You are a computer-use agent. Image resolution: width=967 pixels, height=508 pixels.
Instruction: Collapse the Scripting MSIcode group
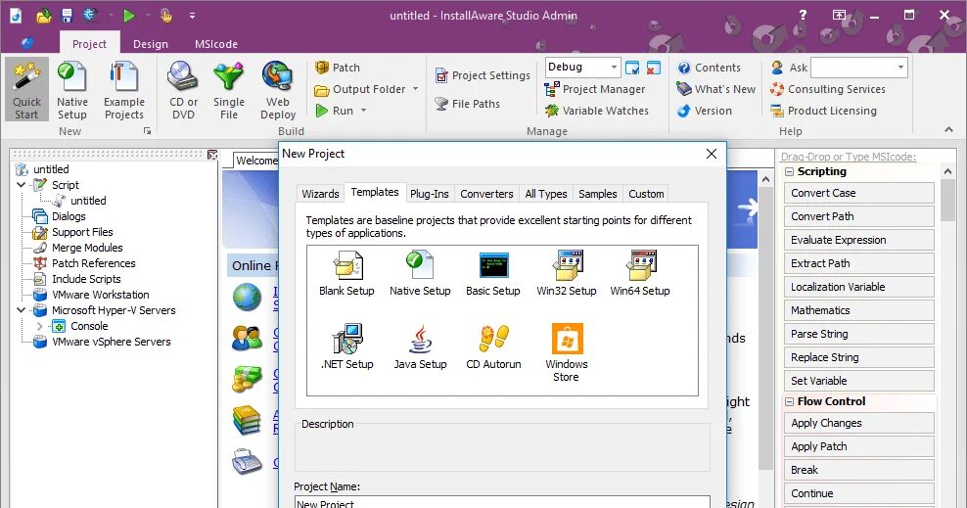tap(789, 172)
